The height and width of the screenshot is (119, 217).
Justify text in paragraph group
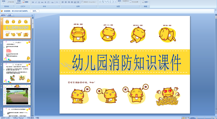(x=72, y=2)
